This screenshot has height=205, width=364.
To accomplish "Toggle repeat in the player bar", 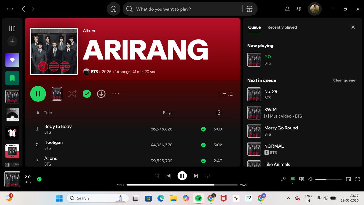I will point(207,176).
